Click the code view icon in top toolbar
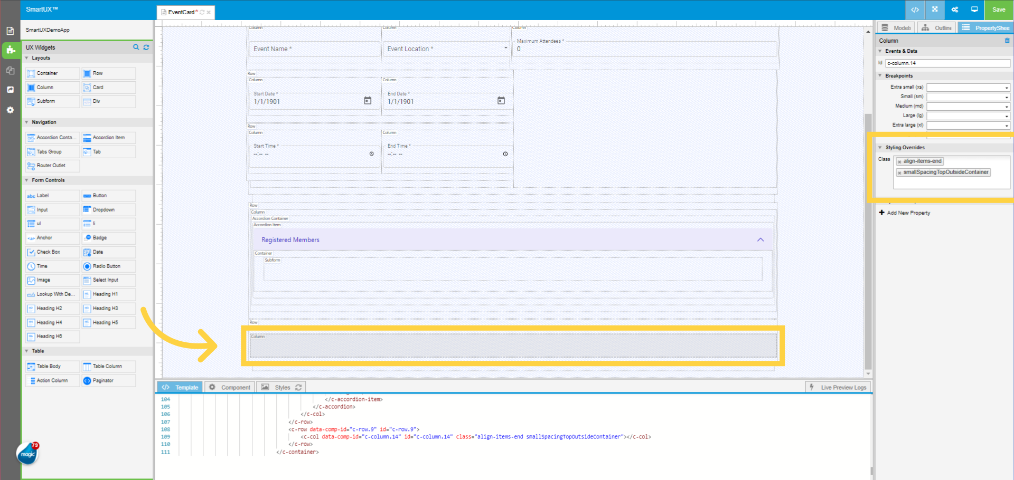Image resolution: width=1014 pixels, height=480 pixels. tap(915, 9)
